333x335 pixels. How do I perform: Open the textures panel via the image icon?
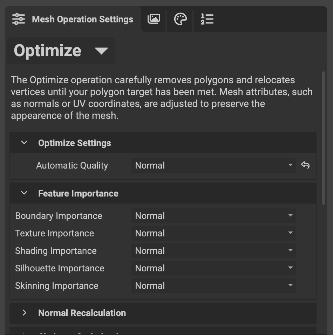[x=154, y=19]
